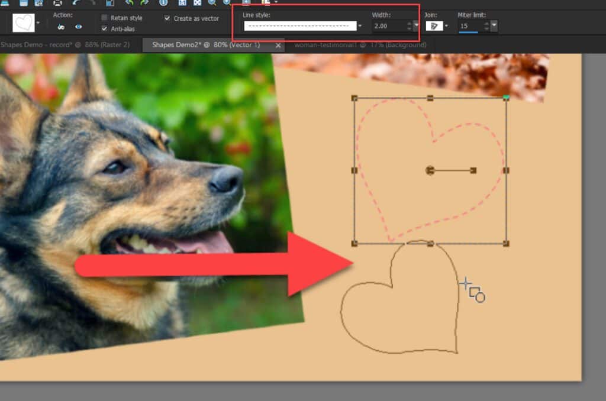
Task: Increase Width with the up stepper arrow
Action: point(408,23)
